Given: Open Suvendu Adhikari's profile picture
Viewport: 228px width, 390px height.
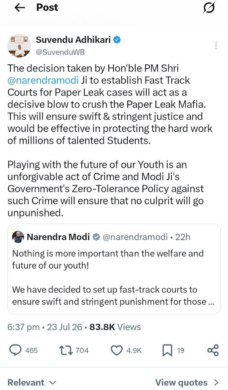Looking at the screenshot, I should pyautogui.click(x=19, y=46).
